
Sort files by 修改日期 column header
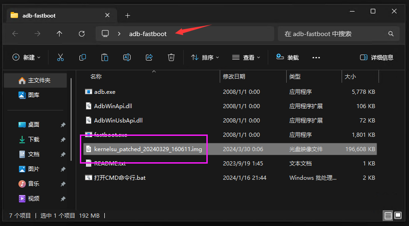(x=234, y=76)
